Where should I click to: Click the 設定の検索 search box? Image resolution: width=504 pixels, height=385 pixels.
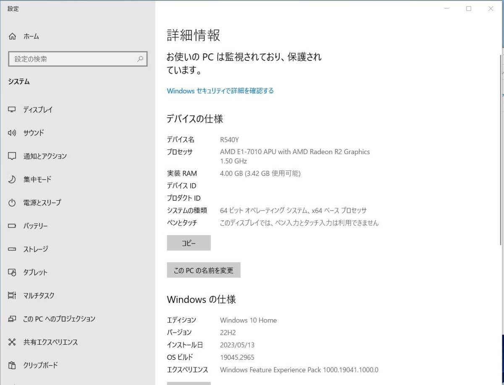(x=78, y=59)
